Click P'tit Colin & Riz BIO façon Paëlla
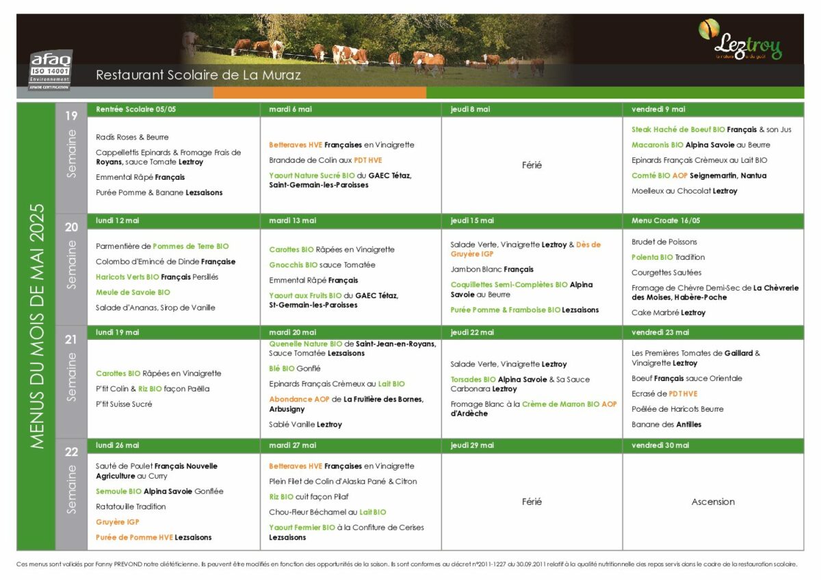Viewport: 821px width, 580px height. (153, 389)
